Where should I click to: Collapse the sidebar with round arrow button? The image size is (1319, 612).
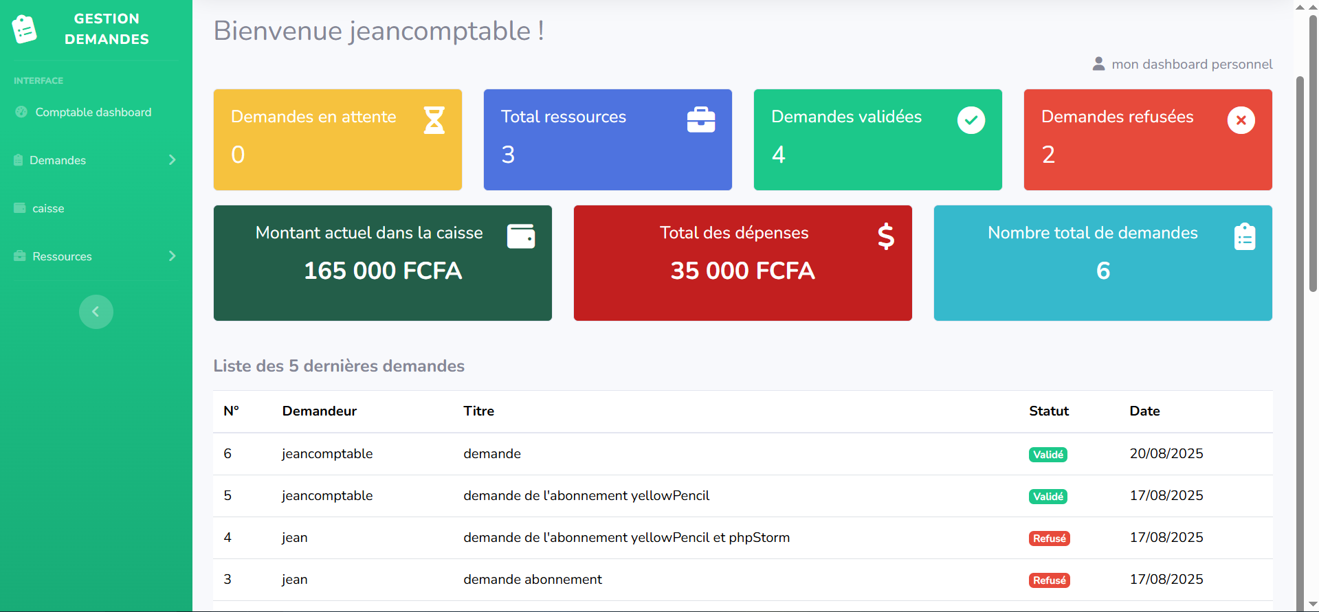(x=96, y=312)
